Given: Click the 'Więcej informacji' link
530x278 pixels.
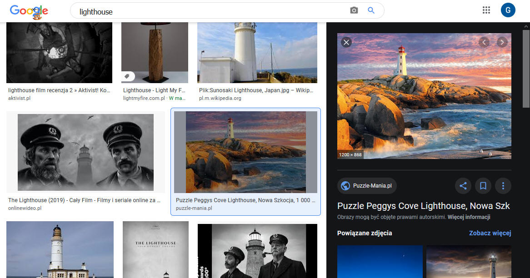Looking at the screenshot, I should 469,217.
